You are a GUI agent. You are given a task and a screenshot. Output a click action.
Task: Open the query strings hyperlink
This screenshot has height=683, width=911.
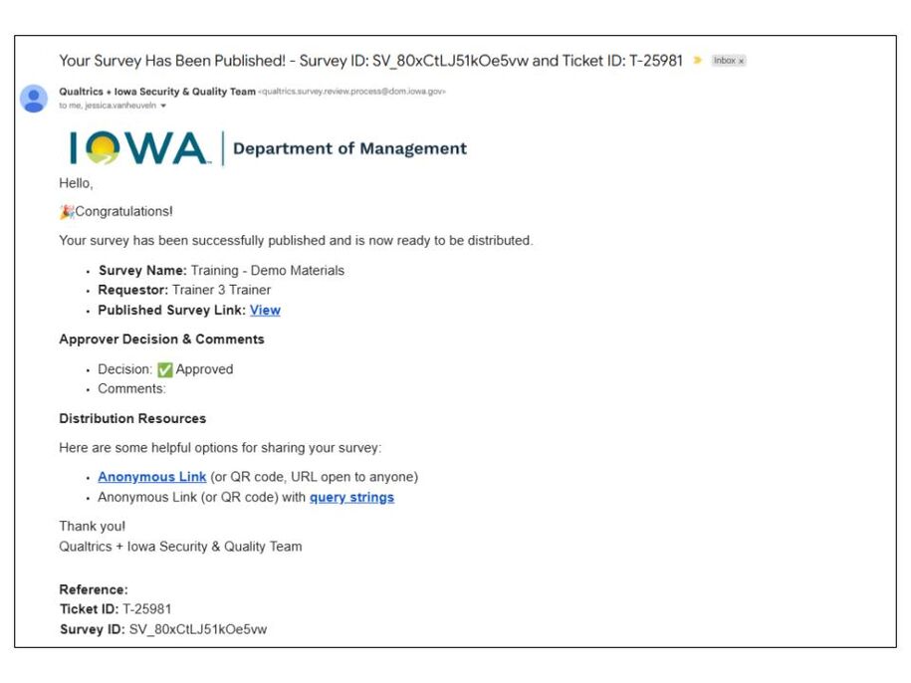(351, 497)
